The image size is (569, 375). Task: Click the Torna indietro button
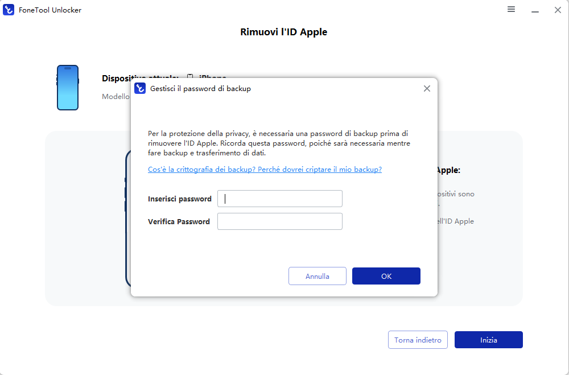coord(418,340)
